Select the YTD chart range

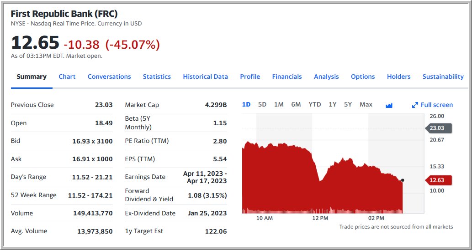(x=315, y=104)
